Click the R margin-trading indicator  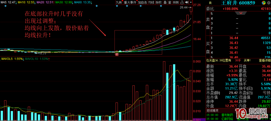210,3
